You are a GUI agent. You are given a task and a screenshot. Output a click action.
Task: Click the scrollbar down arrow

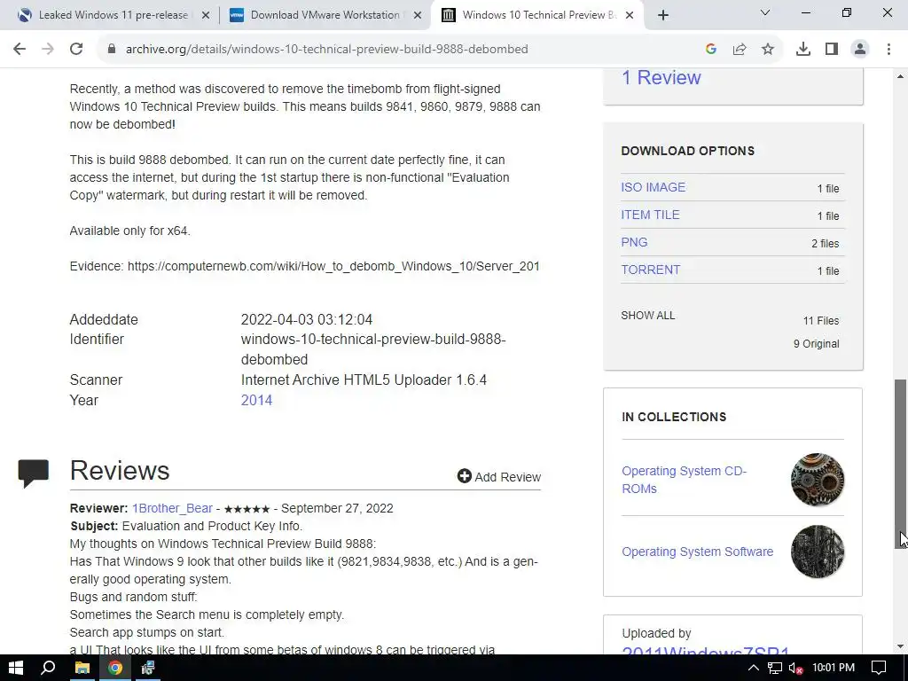tap(901, 646)
